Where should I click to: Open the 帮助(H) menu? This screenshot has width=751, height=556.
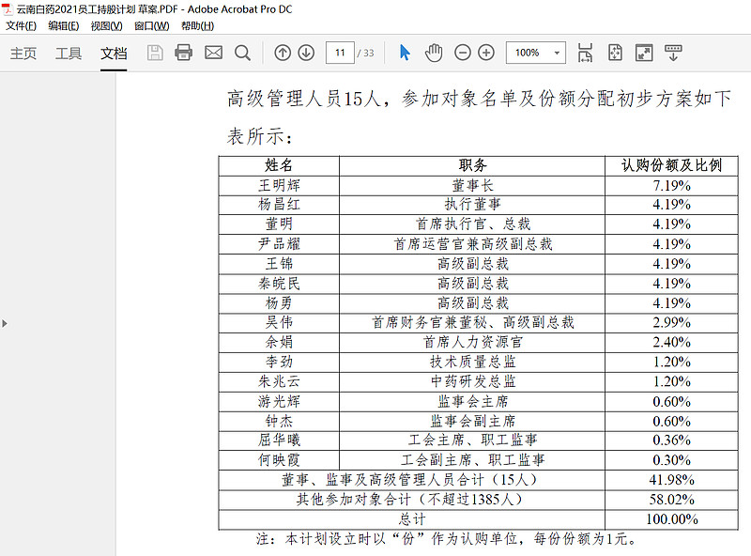pyautogui.click(x=197, y=26)
